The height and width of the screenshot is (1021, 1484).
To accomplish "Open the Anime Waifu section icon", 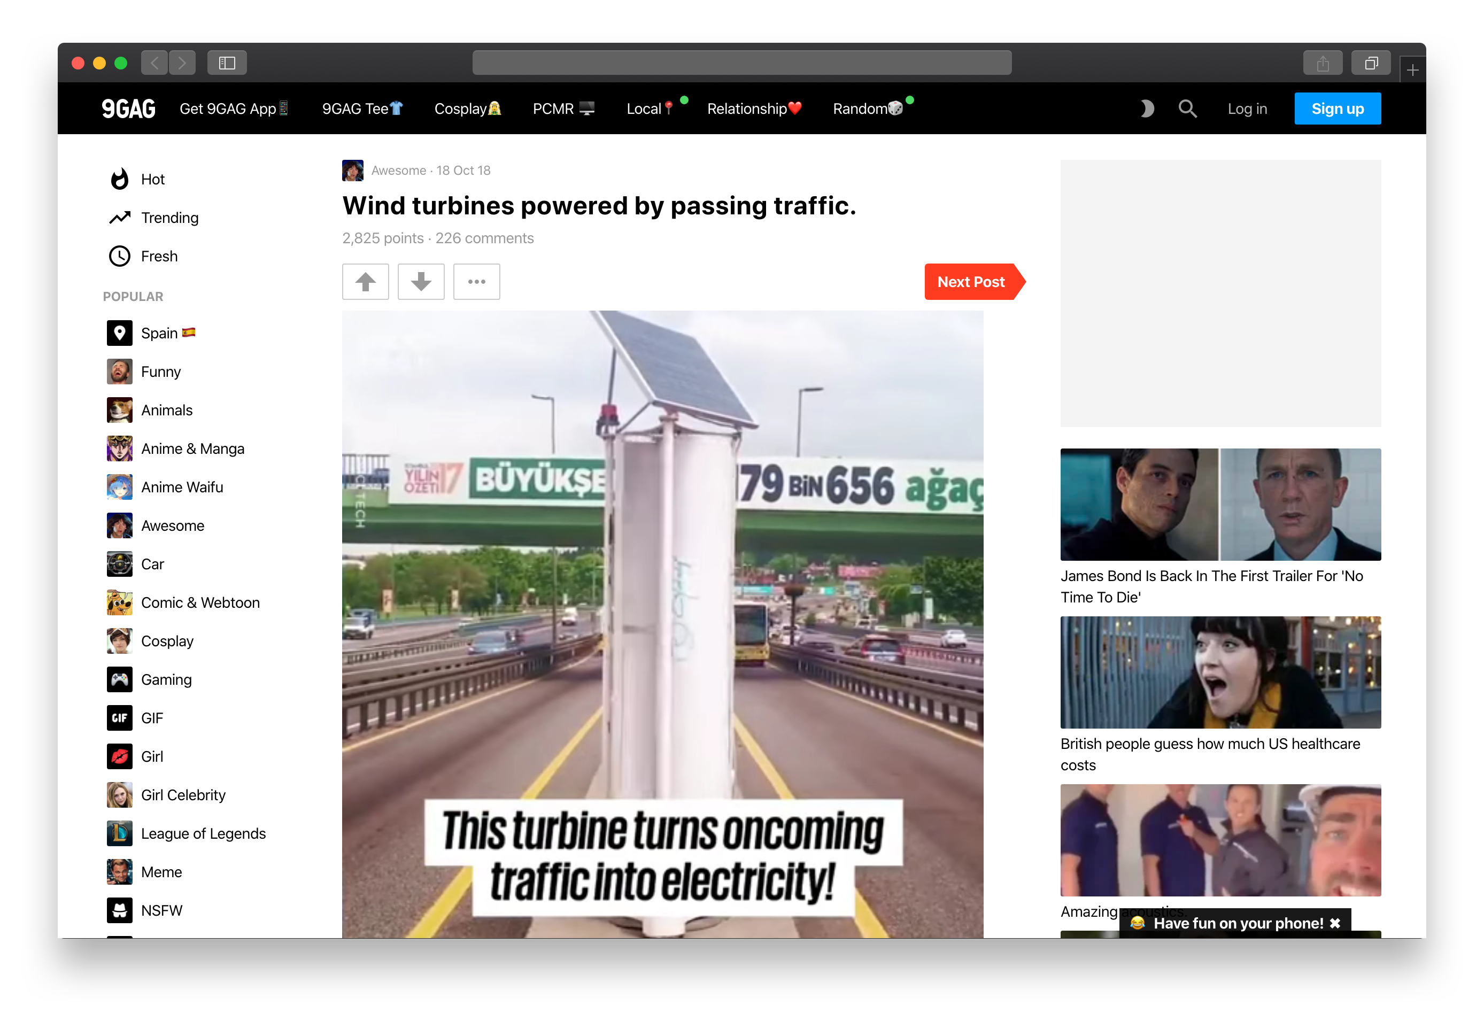I will (120, 487).
